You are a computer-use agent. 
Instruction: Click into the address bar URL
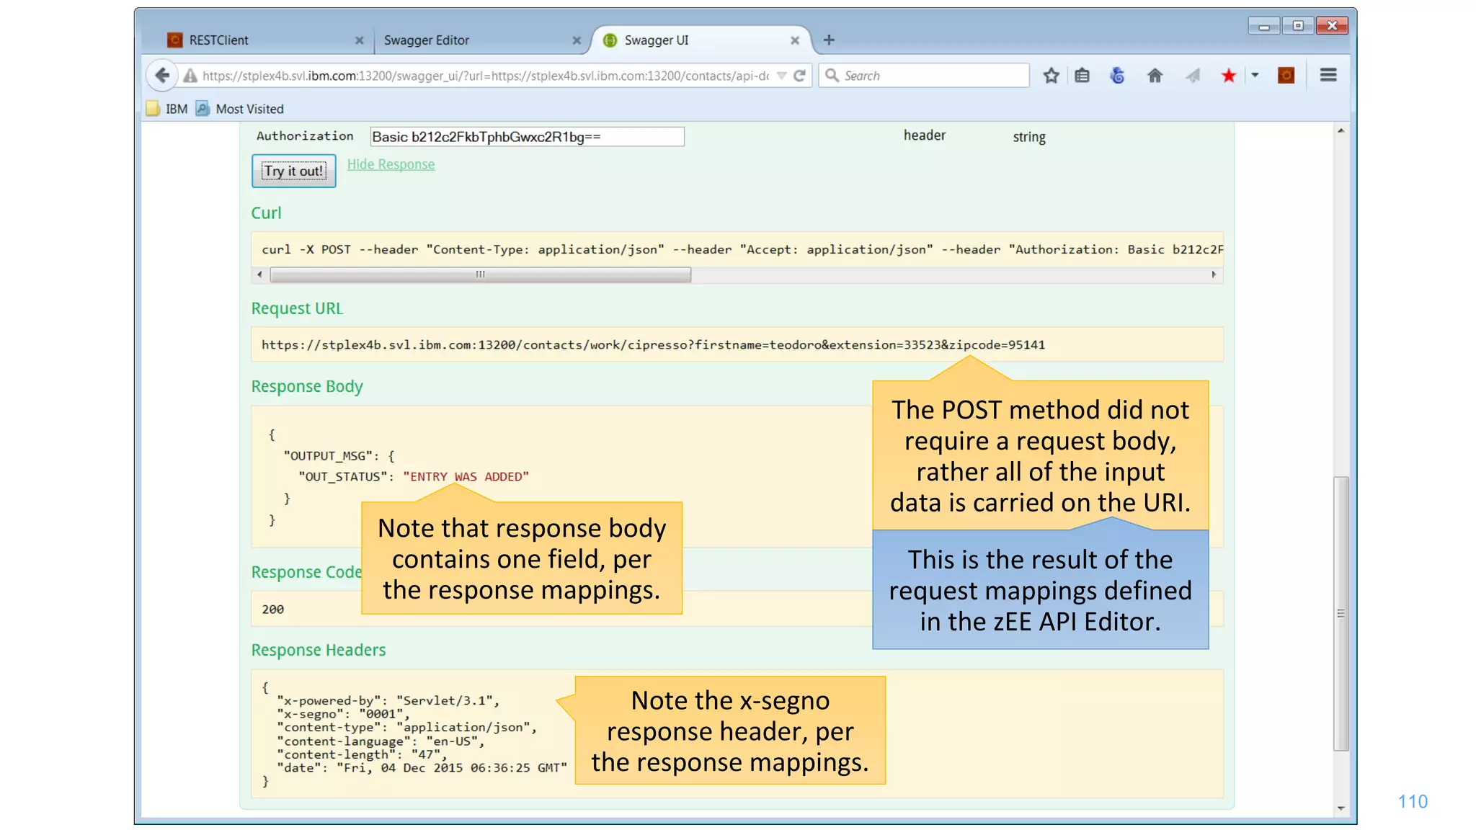(x=485, y=76)
